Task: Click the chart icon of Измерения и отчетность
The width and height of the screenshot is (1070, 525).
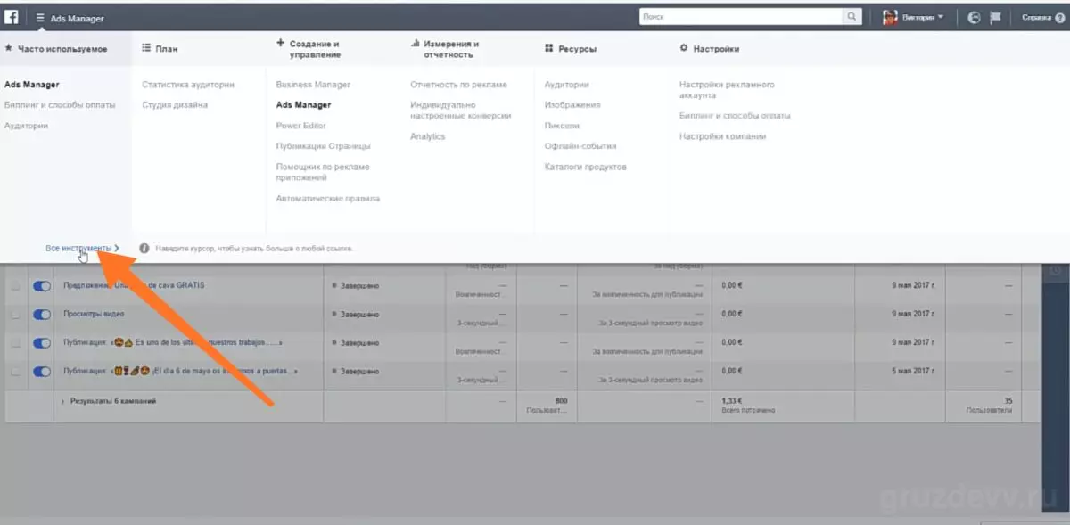Action: pyautogui.click(x=416, y=43)
